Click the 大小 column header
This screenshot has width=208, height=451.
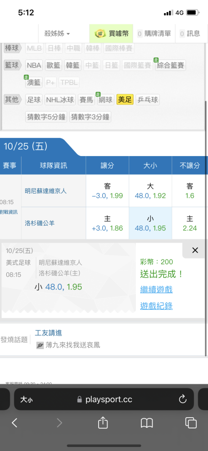click(150, 166)
